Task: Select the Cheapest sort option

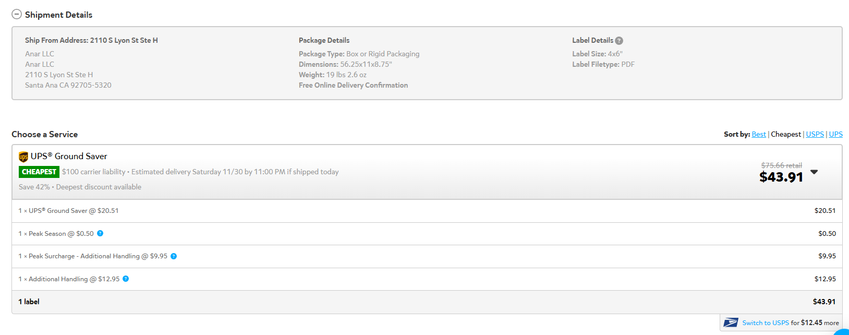Action: click(x=786, y=134)
